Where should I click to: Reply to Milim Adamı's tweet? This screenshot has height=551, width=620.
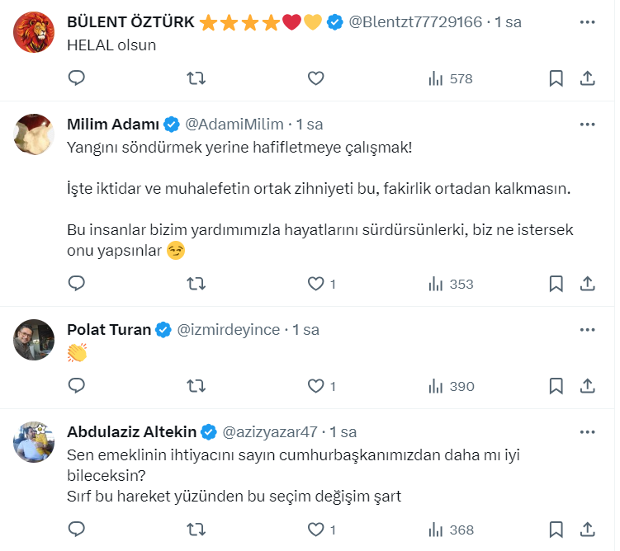point(77,284)
